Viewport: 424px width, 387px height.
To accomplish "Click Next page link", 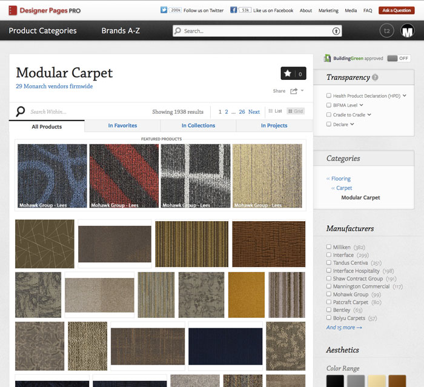I will (254, 111).
